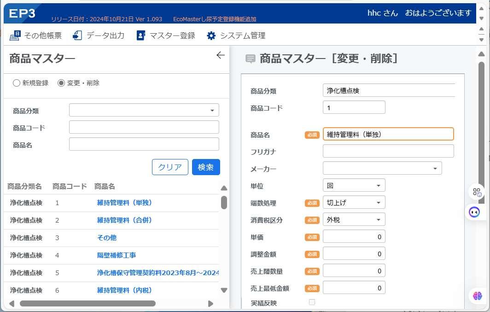Screen dimensions: 490x312
Task: Open the マスター登録 menu
Action: [166, 35]
